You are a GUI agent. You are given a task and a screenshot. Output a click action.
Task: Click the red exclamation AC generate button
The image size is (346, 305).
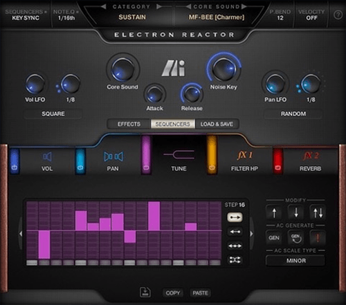(x=318, y=238)
